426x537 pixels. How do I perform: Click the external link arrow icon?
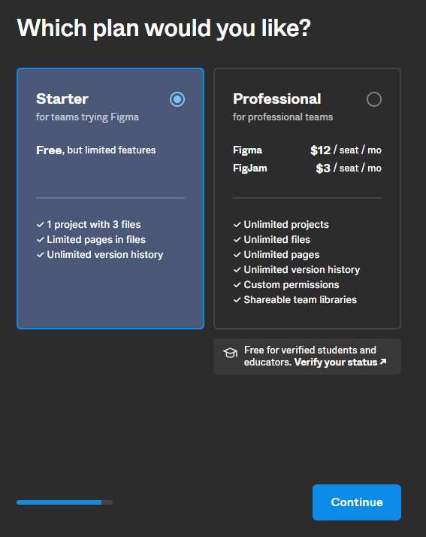(383, 361)
